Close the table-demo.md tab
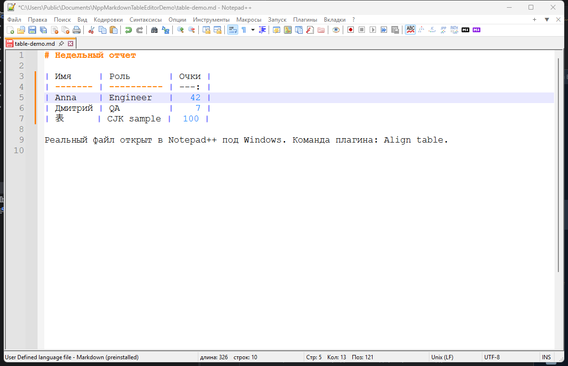The width and height of the screenshot is (568, 366). [71, 43]
